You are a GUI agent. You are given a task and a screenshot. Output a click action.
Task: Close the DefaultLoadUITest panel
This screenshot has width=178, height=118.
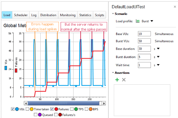click(x=175, y=7)
